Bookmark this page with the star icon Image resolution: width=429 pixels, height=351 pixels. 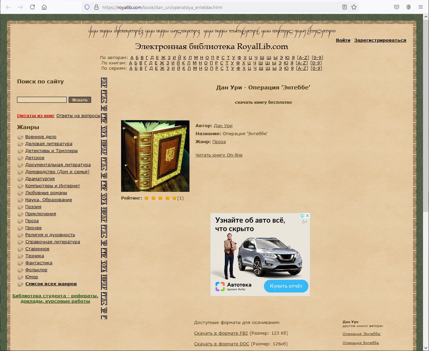(354, 7)
